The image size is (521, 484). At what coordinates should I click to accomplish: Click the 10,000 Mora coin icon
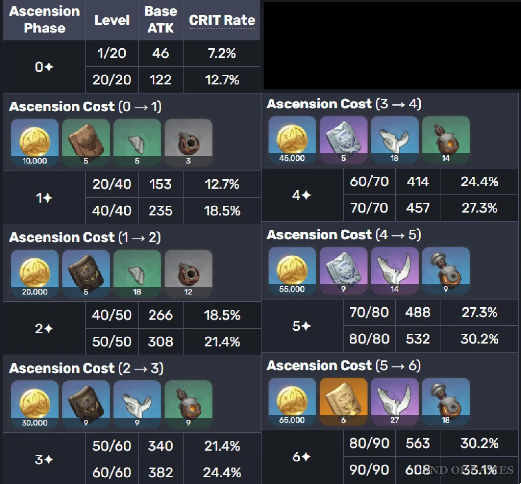(35, 143)
